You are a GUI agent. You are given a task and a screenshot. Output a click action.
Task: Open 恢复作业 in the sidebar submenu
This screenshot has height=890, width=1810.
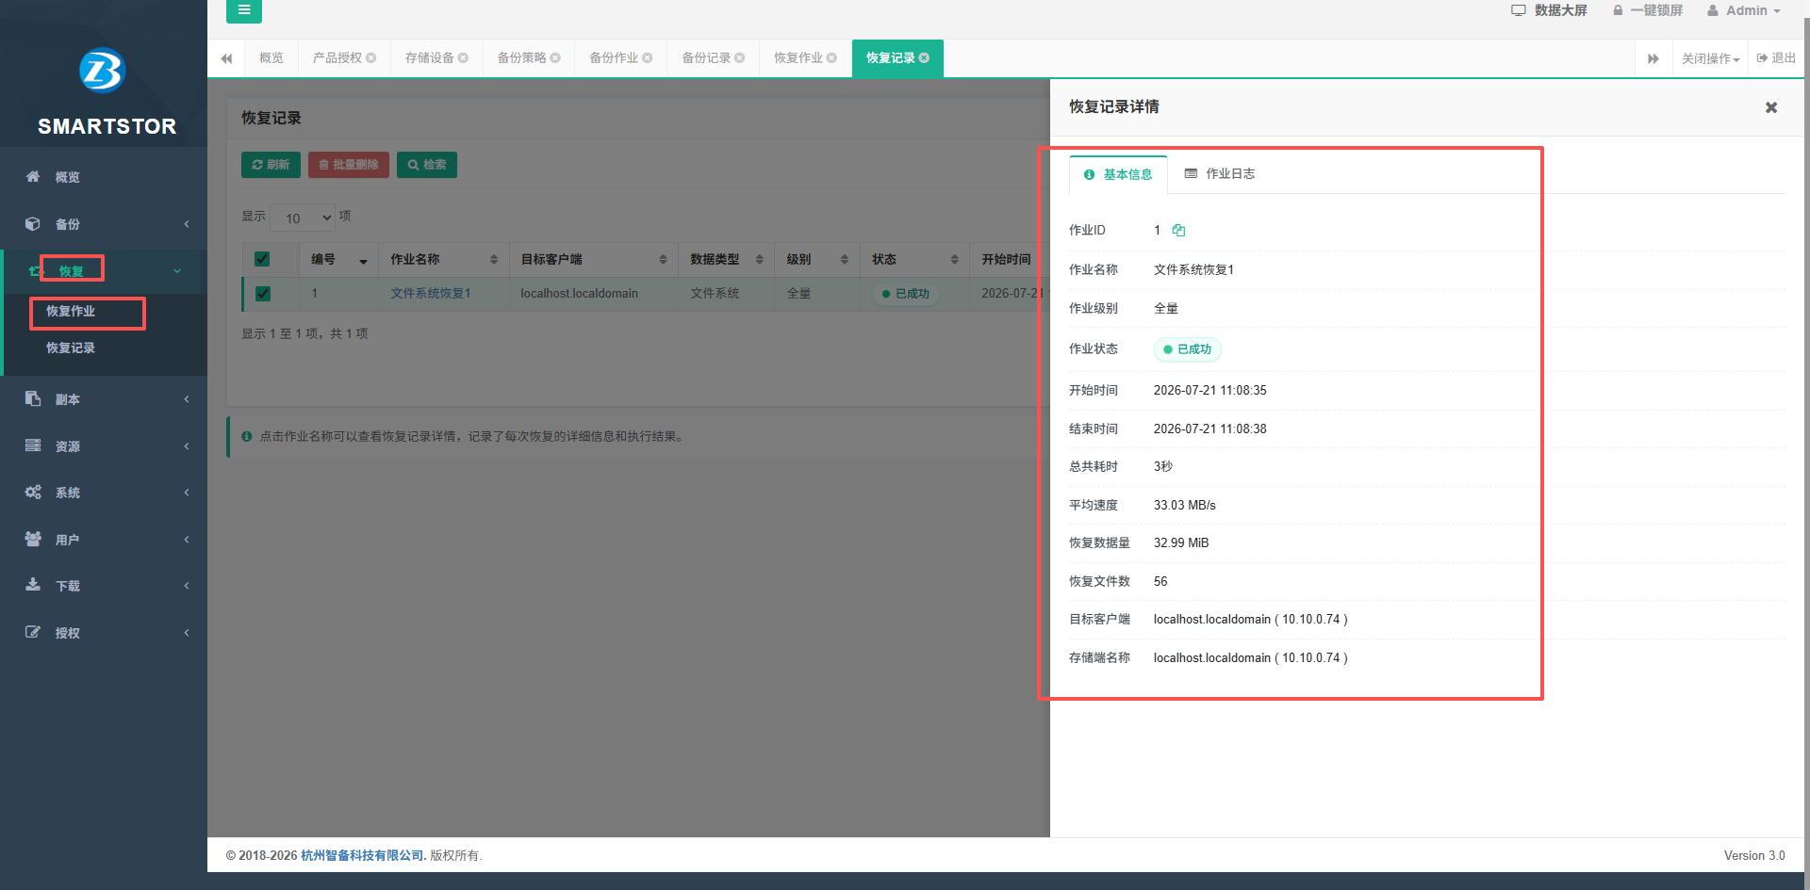pos(71,311)
